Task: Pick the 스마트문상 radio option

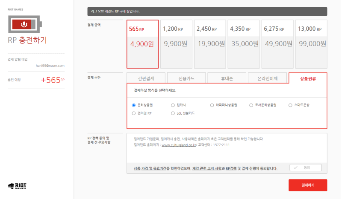Action: pos(290,105)
